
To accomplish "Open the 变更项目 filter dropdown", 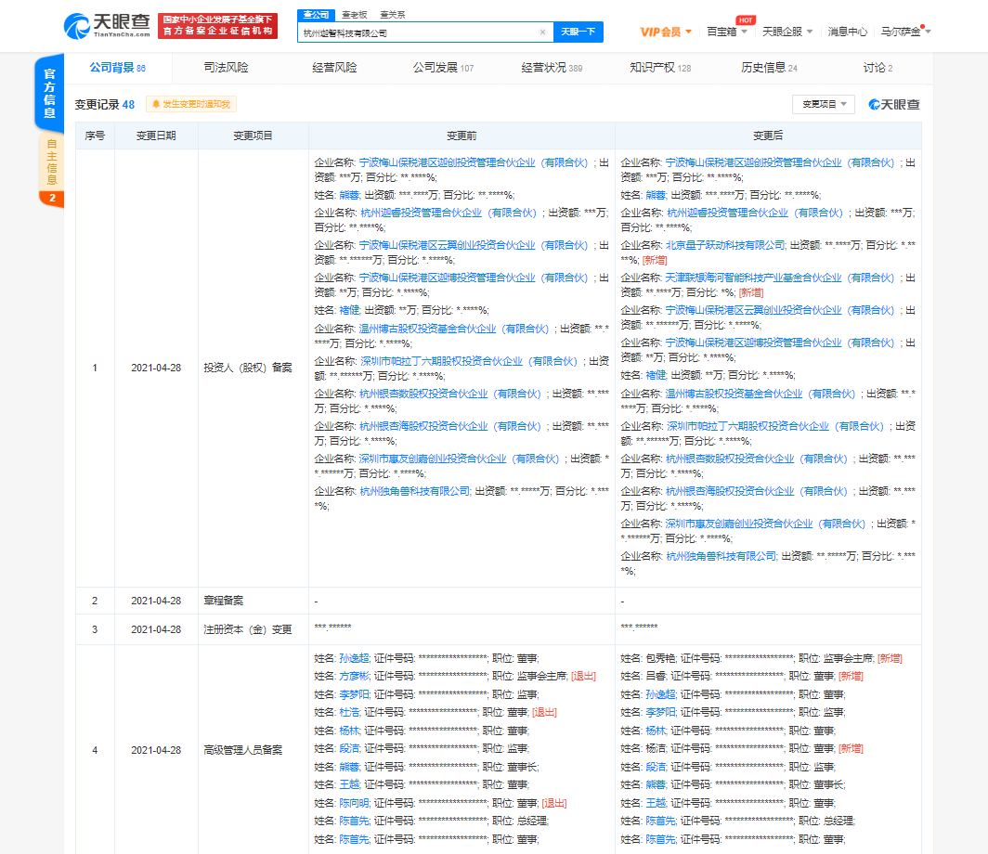I will click(x=824, y=104).
